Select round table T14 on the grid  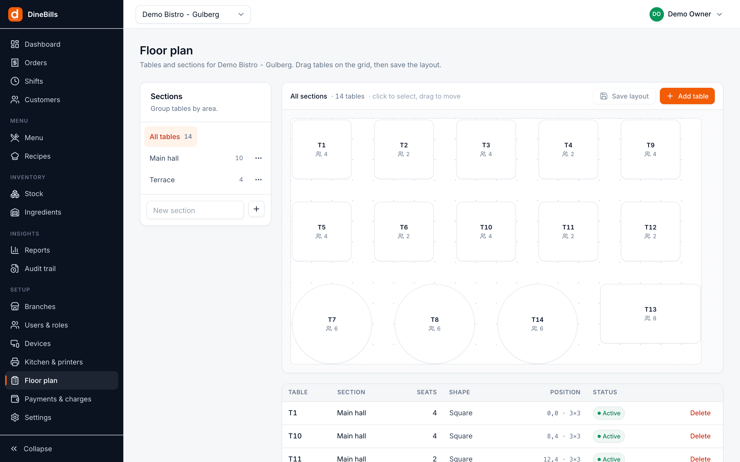(x=537, y=324)
